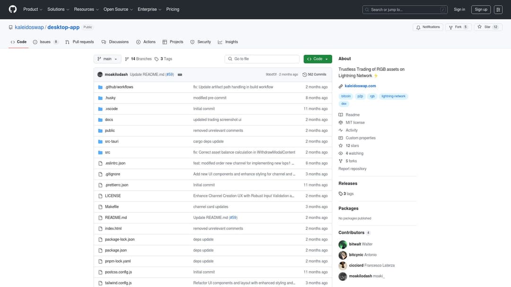511x287 pixels.
Task: Expand the Enterprise menu
Action: (x=149, y=9)
